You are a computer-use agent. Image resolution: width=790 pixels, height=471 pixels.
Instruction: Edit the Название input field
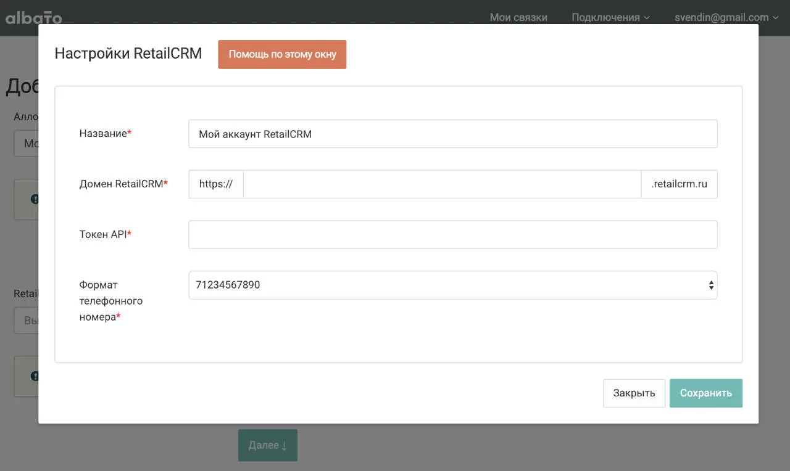[453, 134]
